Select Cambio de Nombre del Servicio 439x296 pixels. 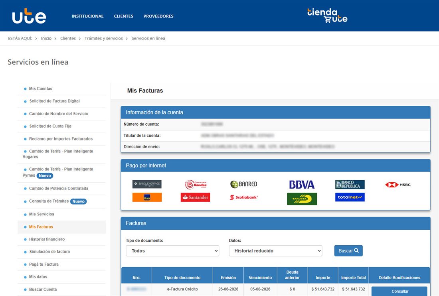click(59, 114)
